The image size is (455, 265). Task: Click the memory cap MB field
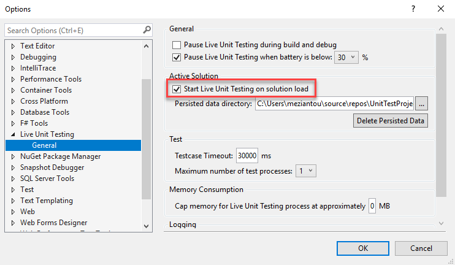coord(372,205)
